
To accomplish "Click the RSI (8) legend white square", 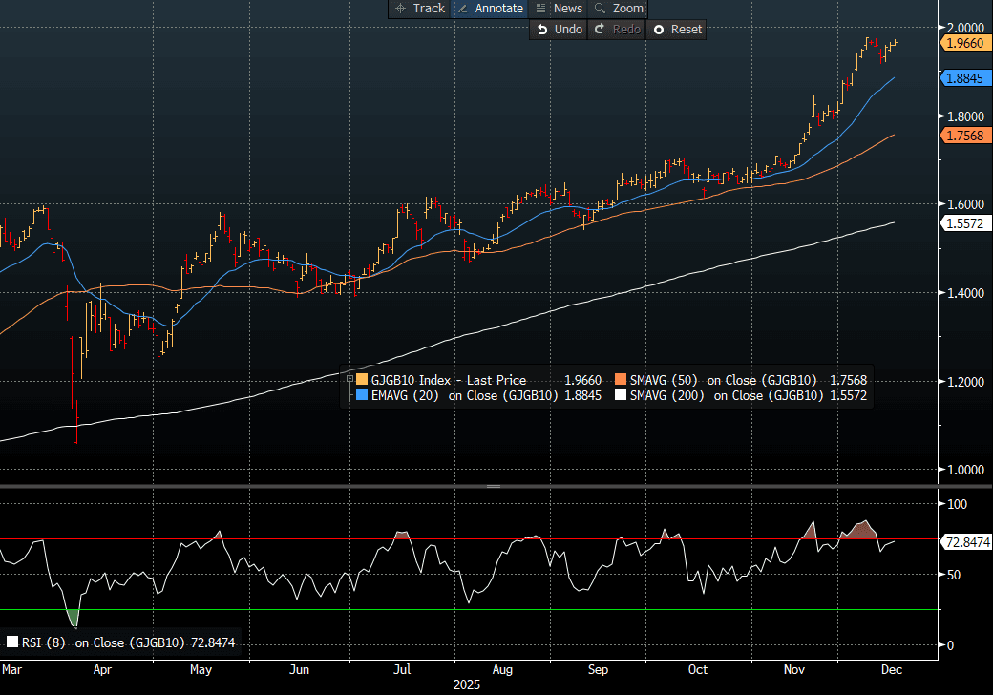I will click(x=12, y=643).
